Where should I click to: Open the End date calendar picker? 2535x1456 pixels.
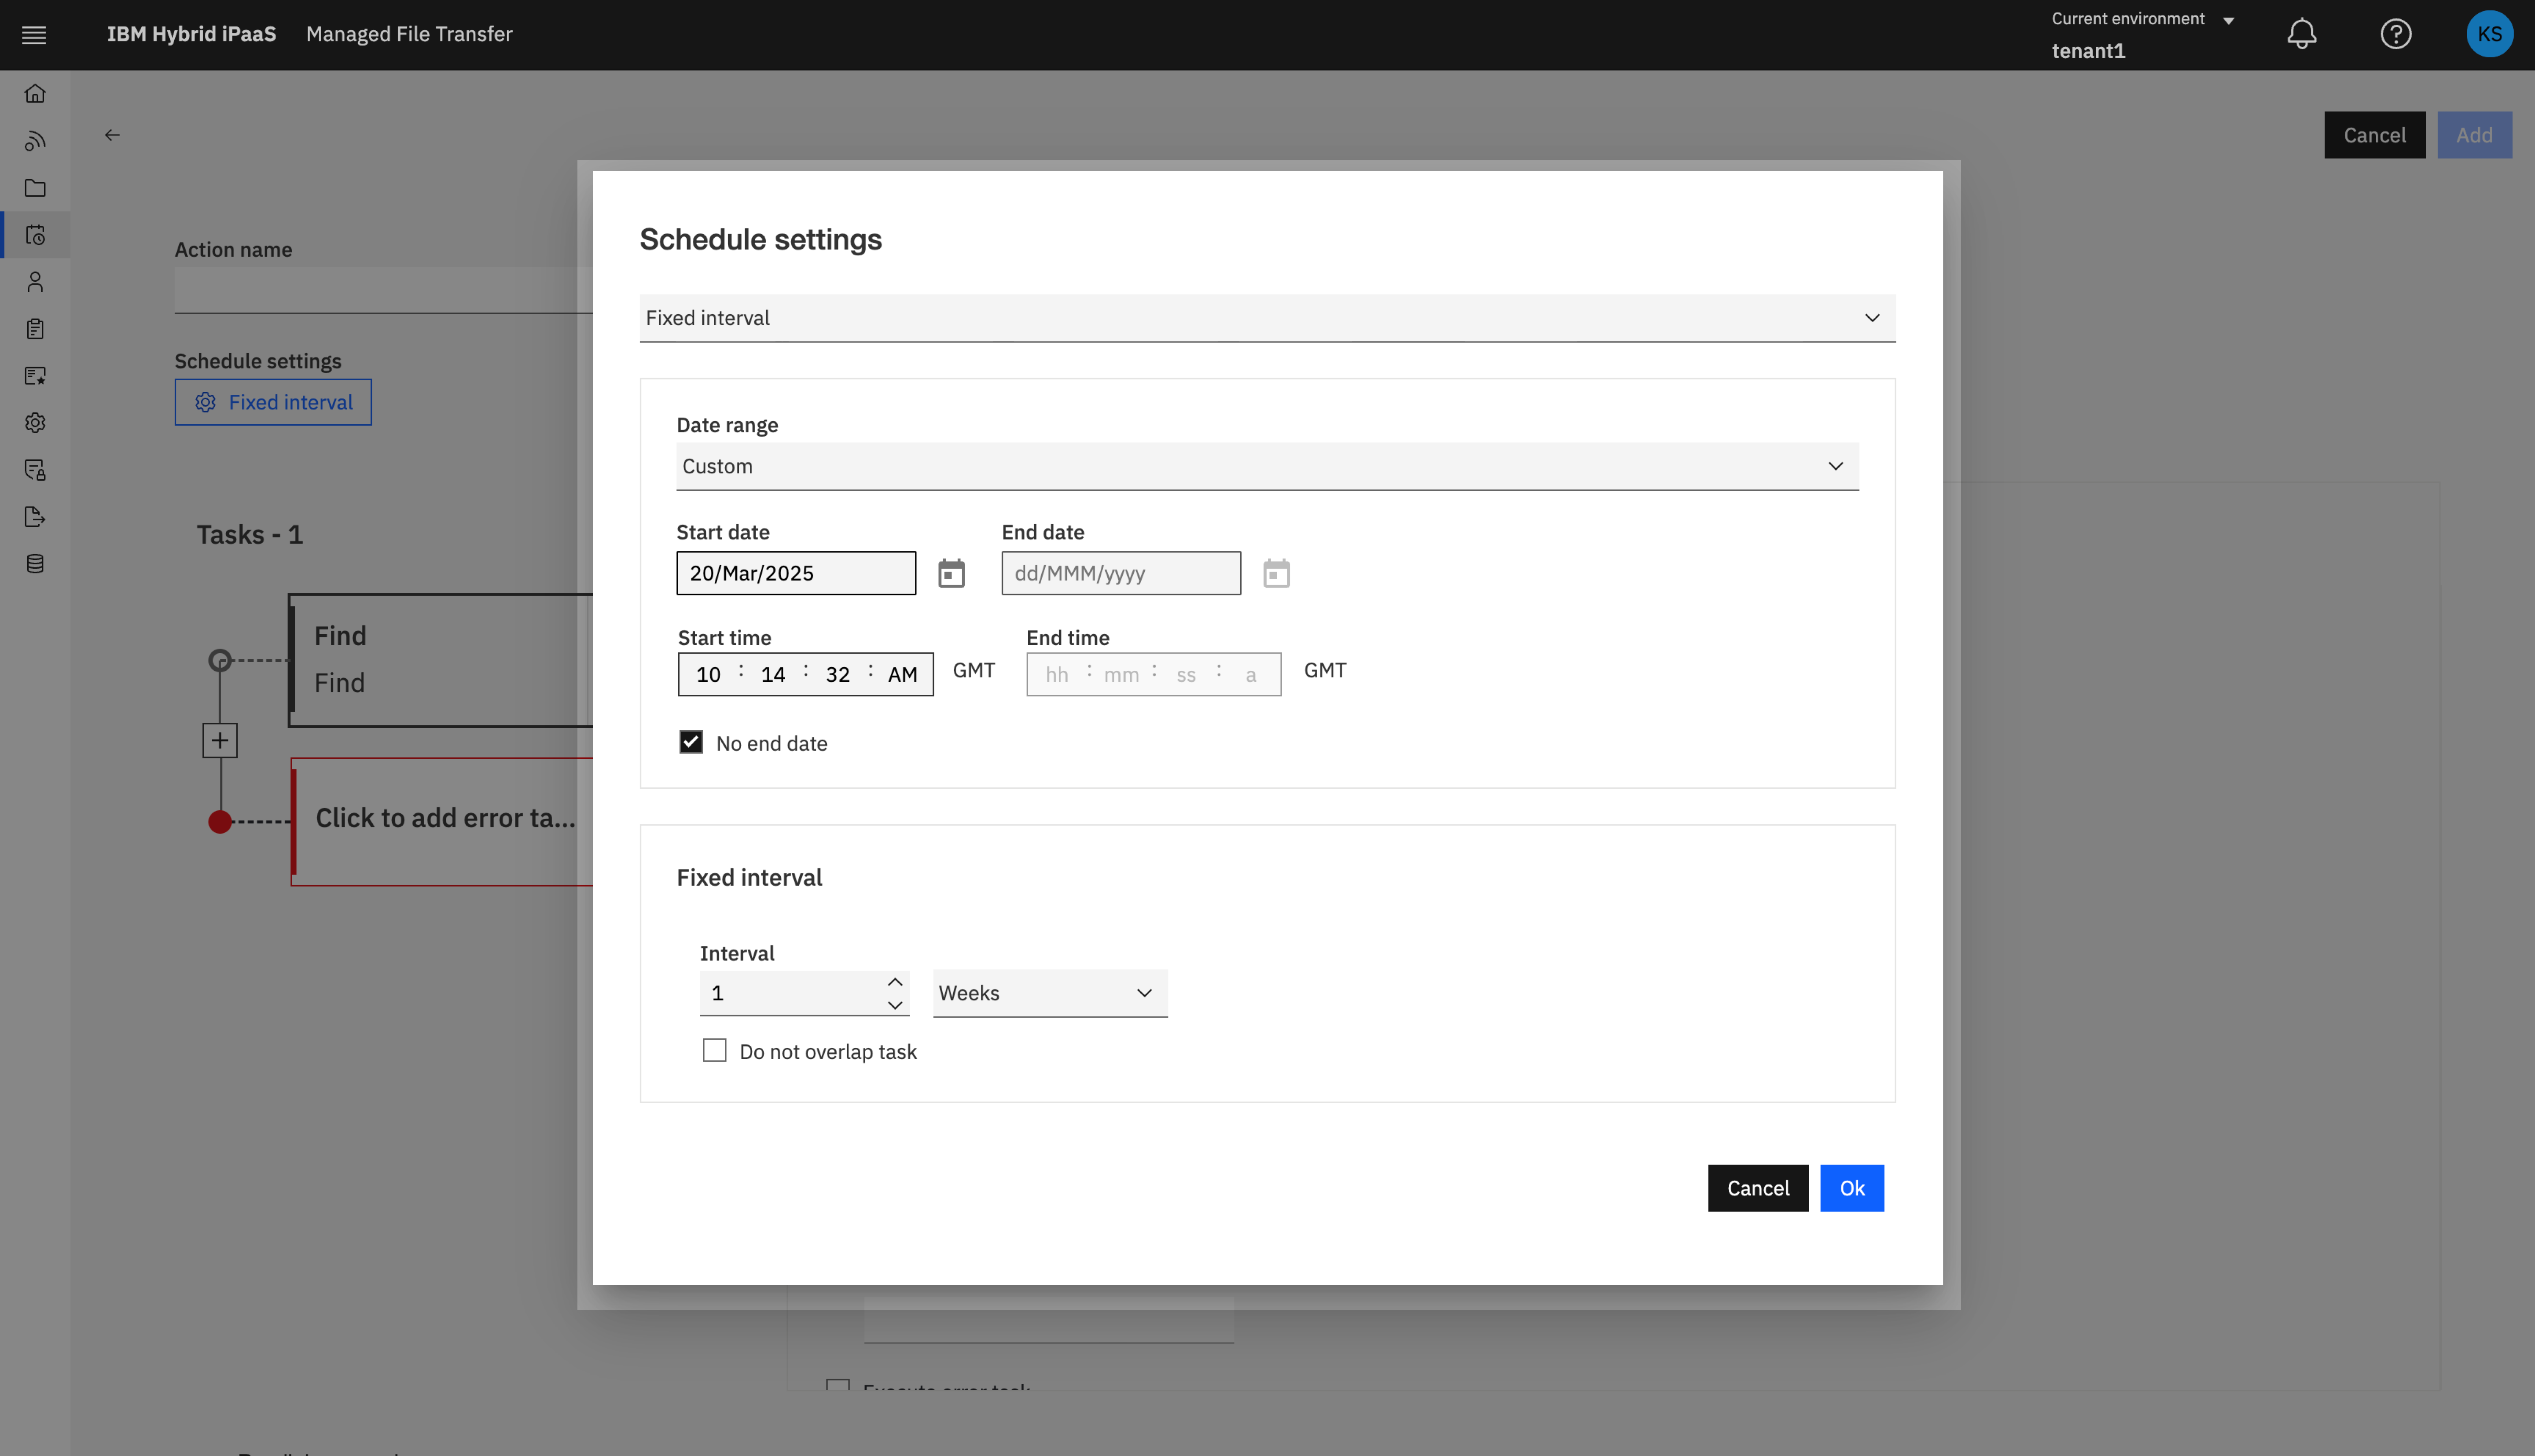1275,574
